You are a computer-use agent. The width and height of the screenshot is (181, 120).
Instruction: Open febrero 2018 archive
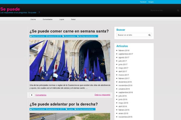tap(124, 50)
